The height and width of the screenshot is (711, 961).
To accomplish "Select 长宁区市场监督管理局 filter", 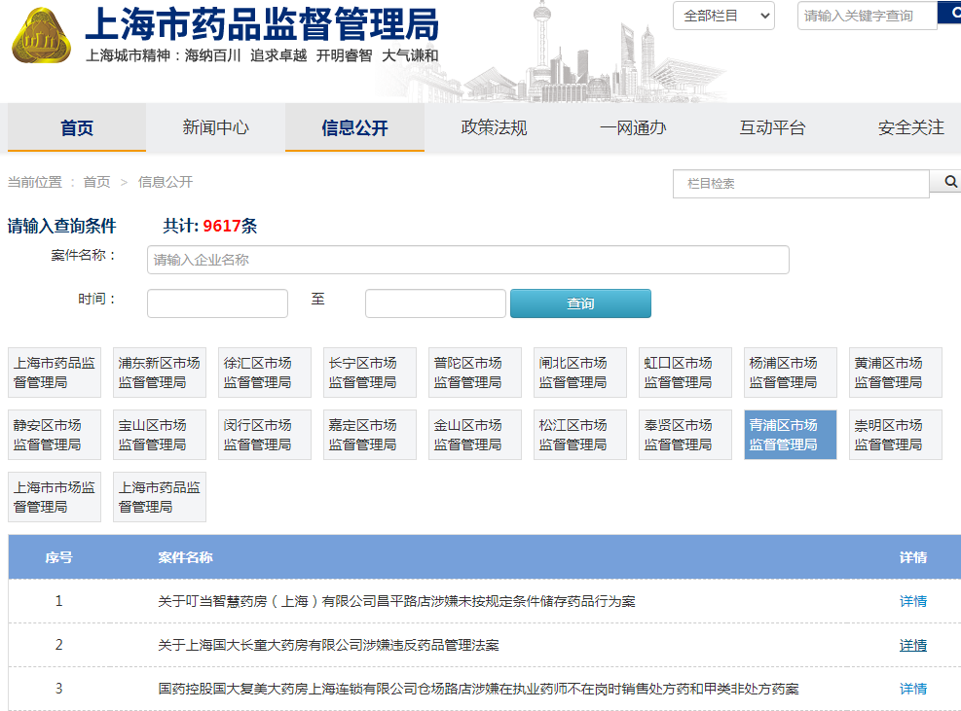I will [370, 373].
